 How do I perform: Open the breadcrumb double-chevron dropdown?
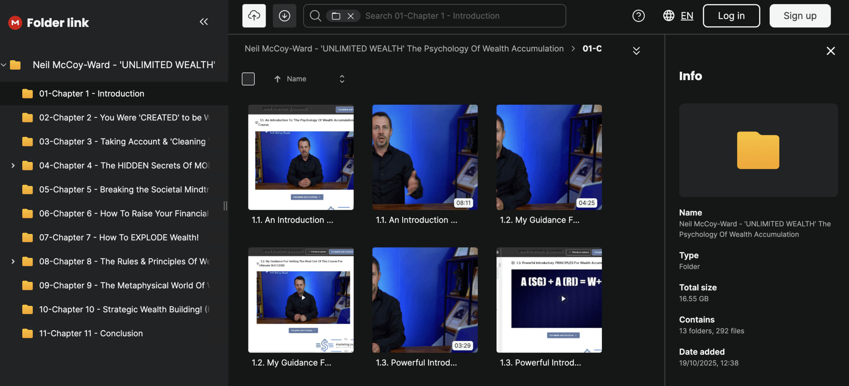[636, 51]
